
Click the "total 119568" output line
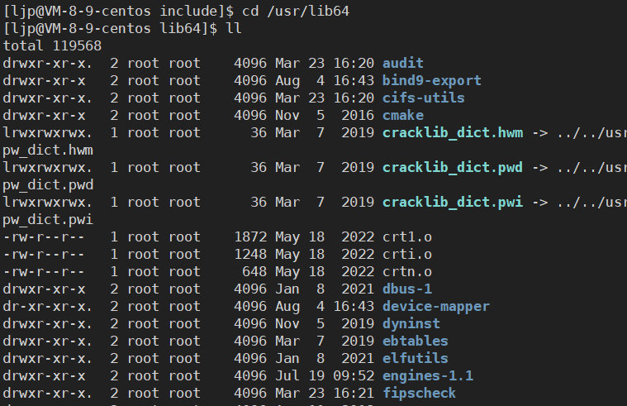point(52,45)
